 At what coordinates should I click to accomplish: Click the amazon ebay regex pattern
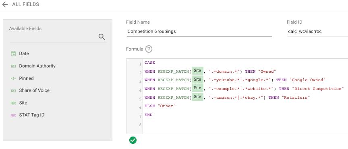click(236, 98)
